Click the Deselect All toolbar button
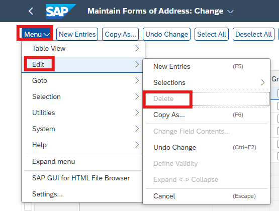Image resolution: width=279 pixels, height=211 pixels. pyautogui.click(x=253, y=34)
